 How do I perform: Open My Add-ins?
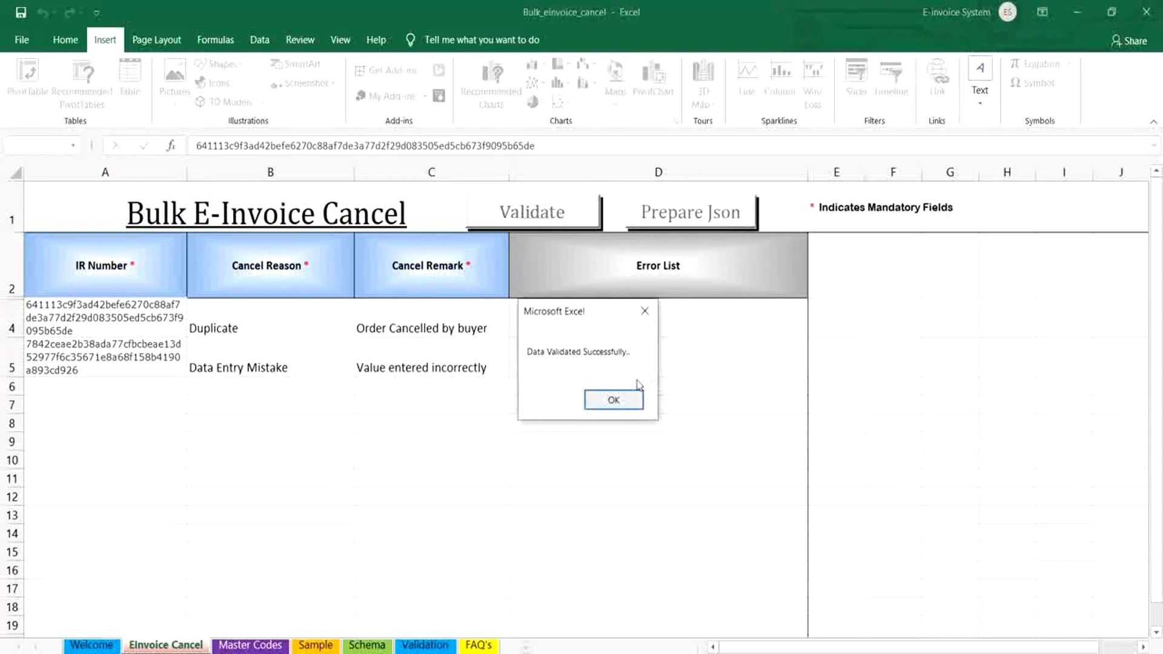pyautogui.click(x=391, y=96)
